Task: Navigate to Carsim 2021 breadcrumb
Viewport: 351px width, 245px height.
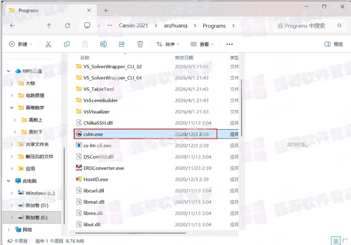Action: (133, 26)
